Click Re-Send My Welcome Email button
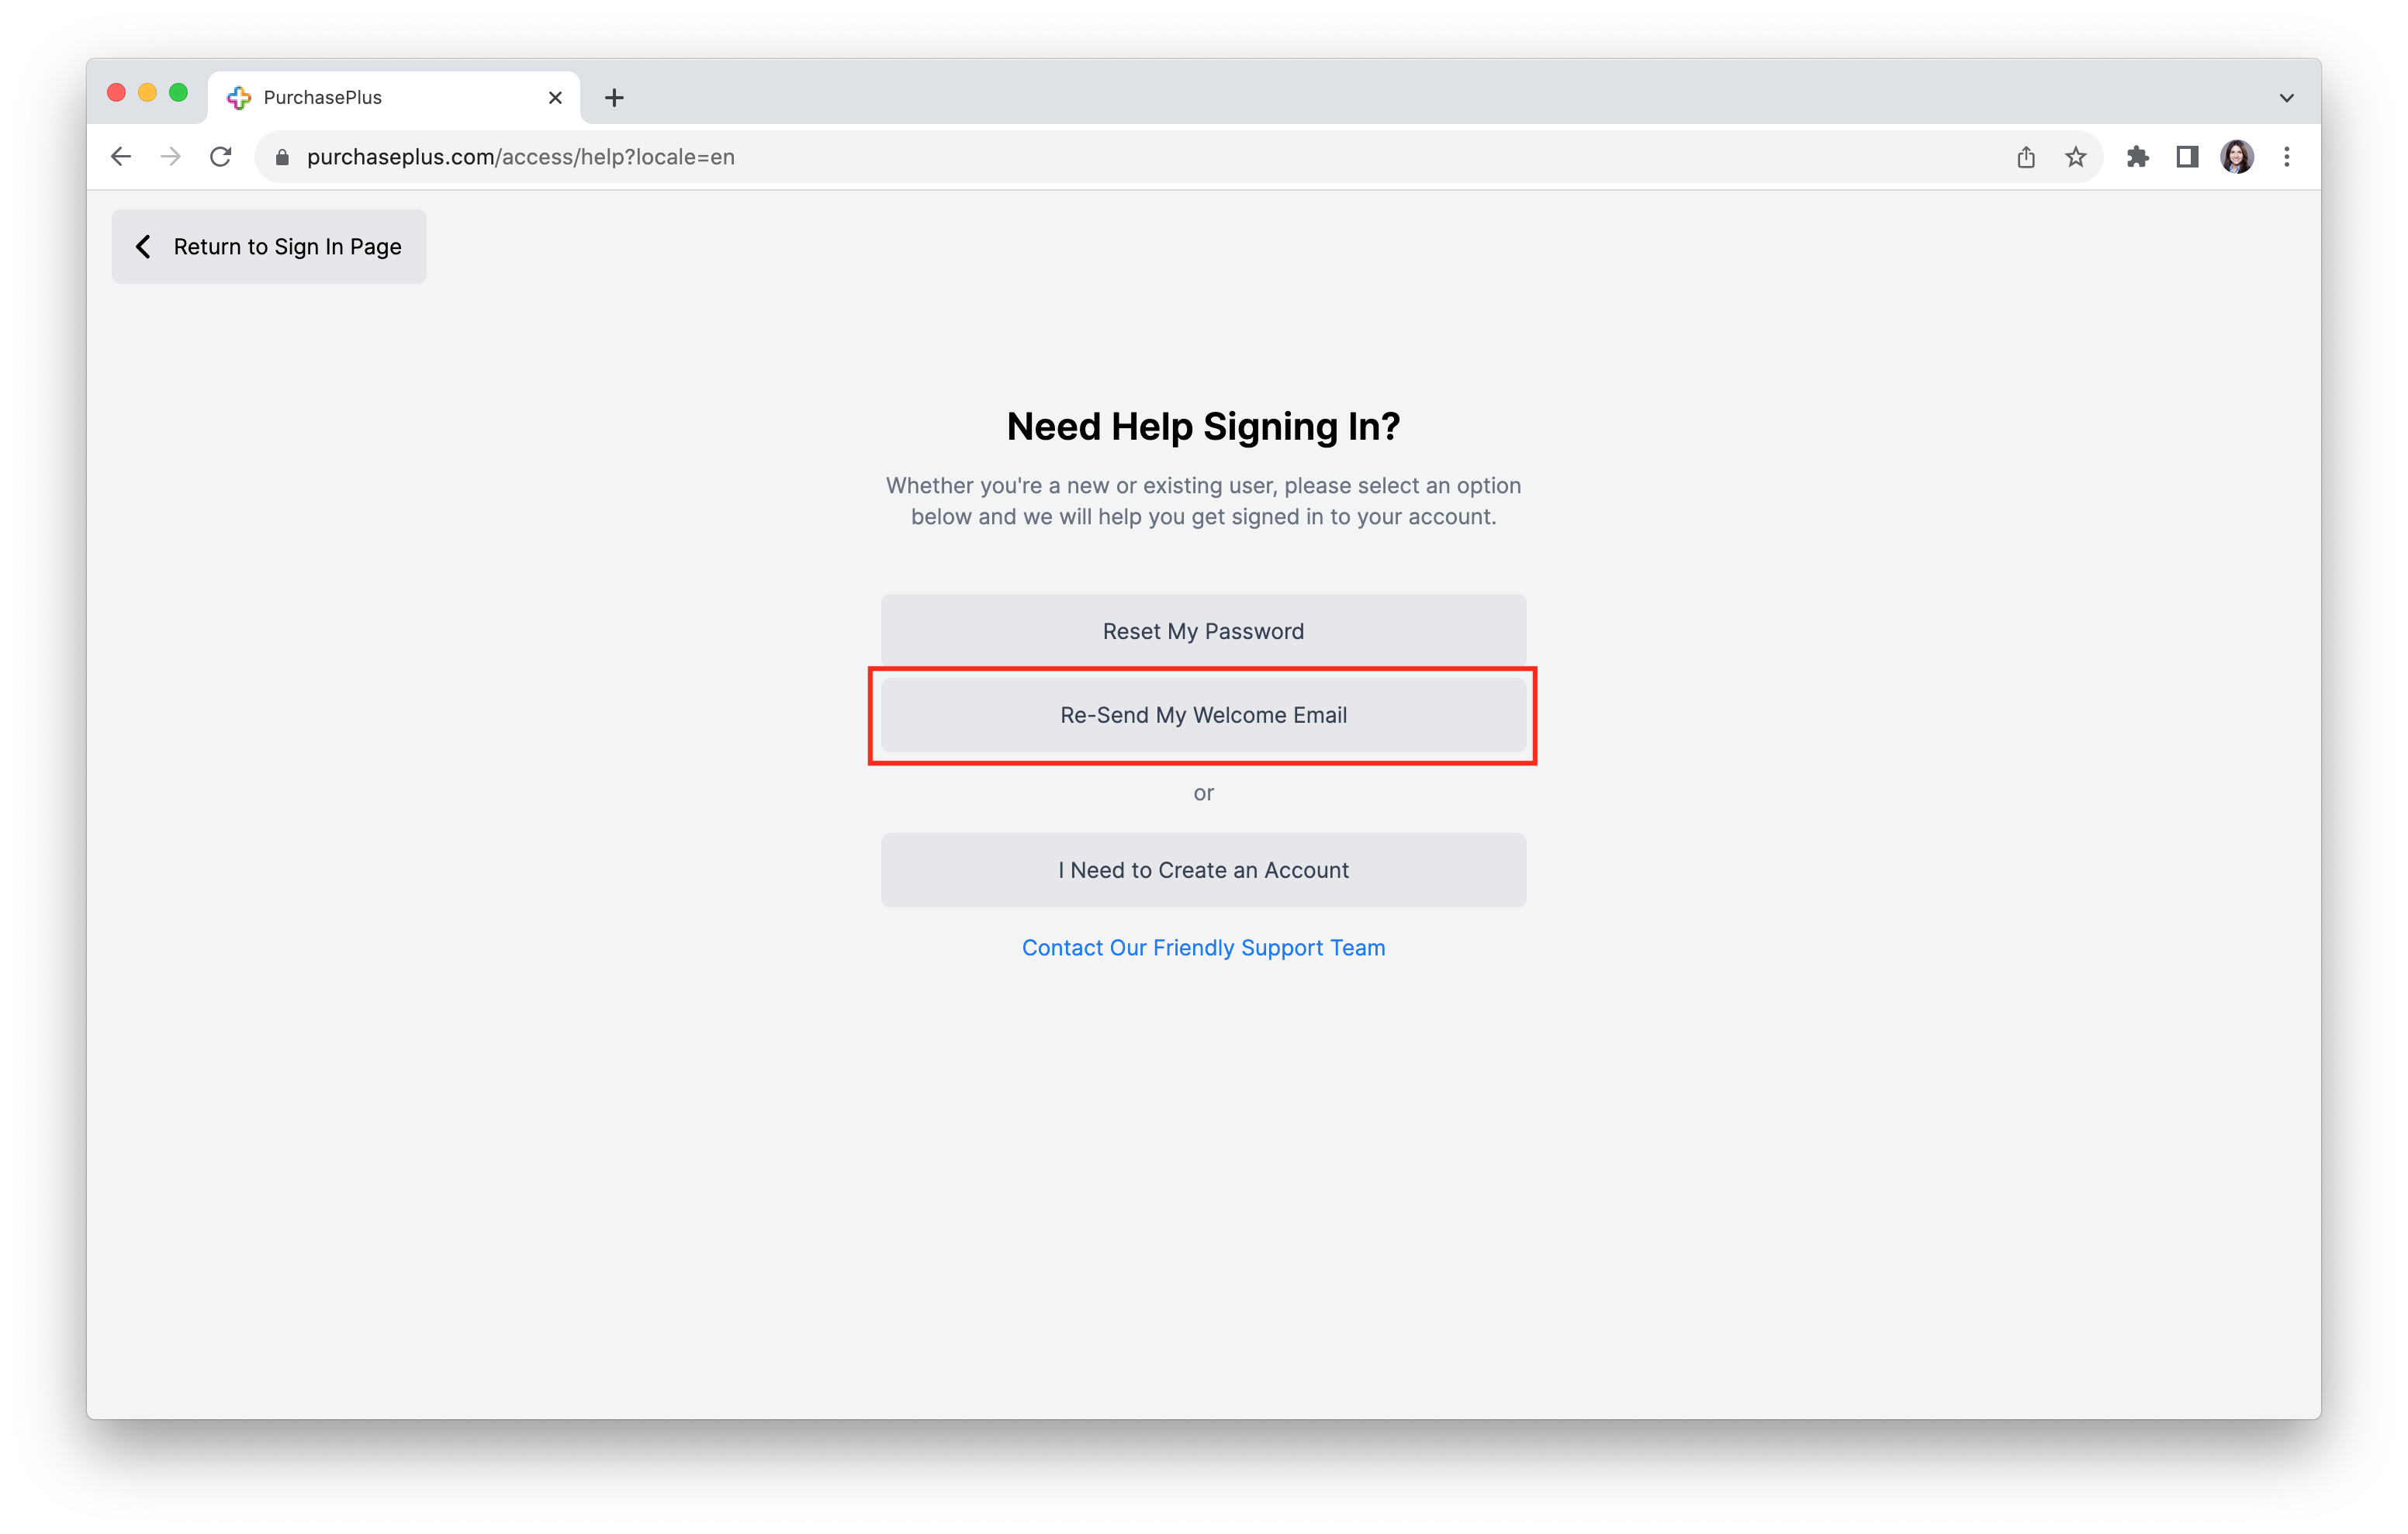This screenshot has height=1534, width=2408. (x=1204, y=714)
